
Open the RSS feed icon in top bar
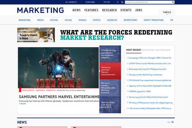click(122, 2)
